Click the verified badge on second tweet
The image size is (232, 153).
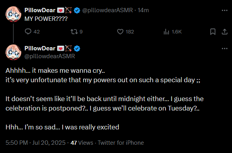click(77, 48)
